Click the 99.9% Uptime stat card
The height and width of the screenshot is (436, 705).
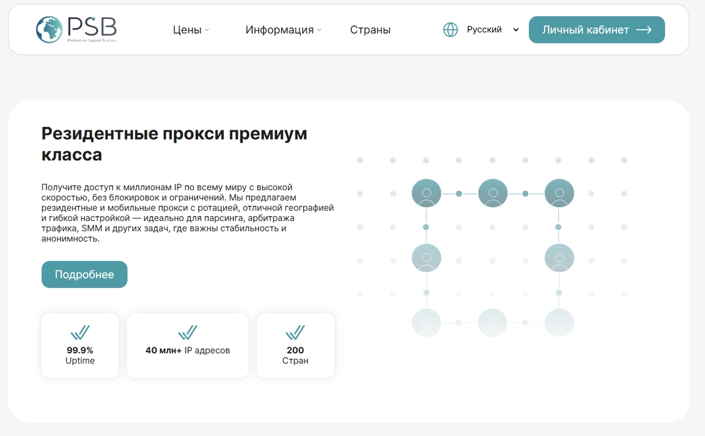80,345
